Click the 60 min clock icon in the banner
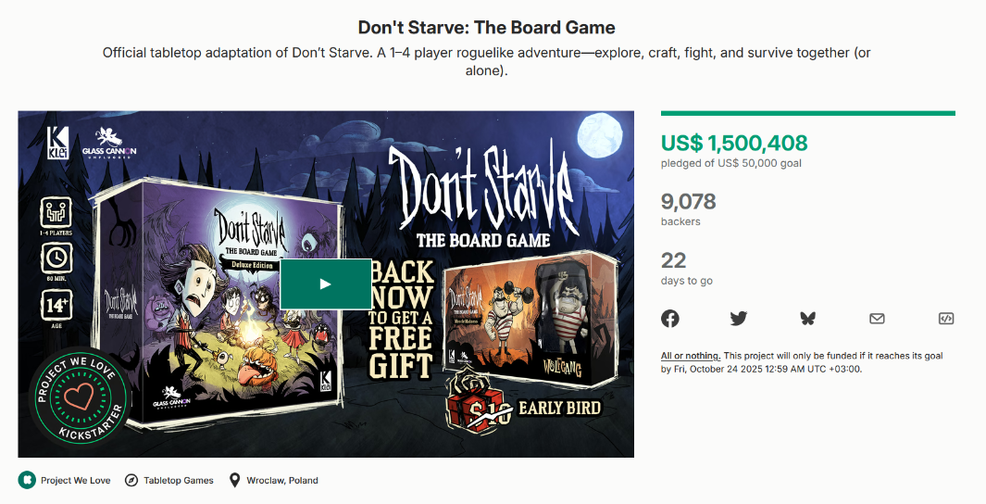 56,258
